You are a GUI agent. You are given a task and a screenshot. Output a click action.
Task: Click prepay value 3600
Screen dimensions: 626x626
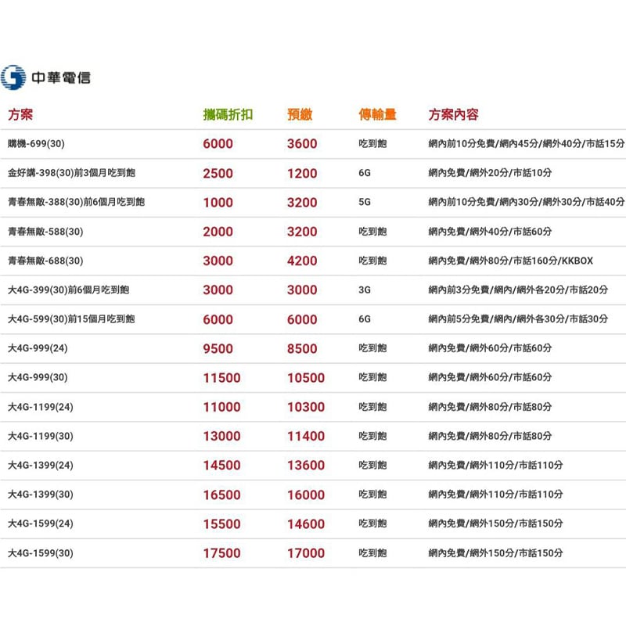(302, 144)
